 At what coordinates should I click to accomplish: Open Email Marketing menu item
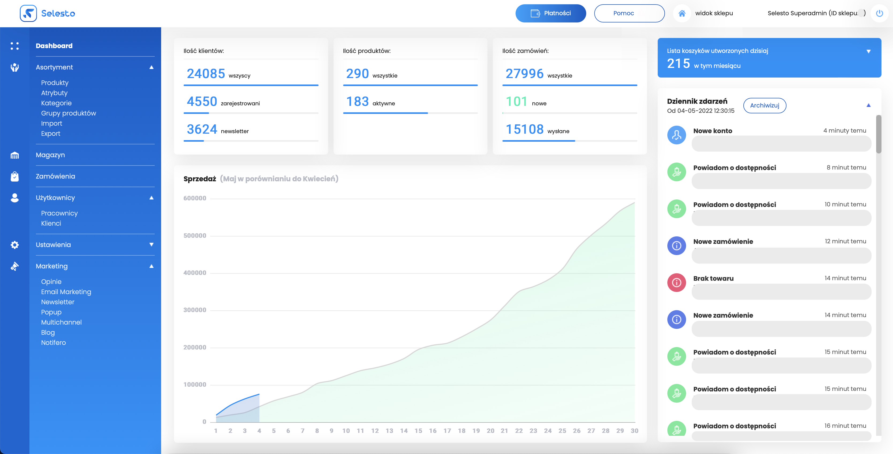click(66, 292)
